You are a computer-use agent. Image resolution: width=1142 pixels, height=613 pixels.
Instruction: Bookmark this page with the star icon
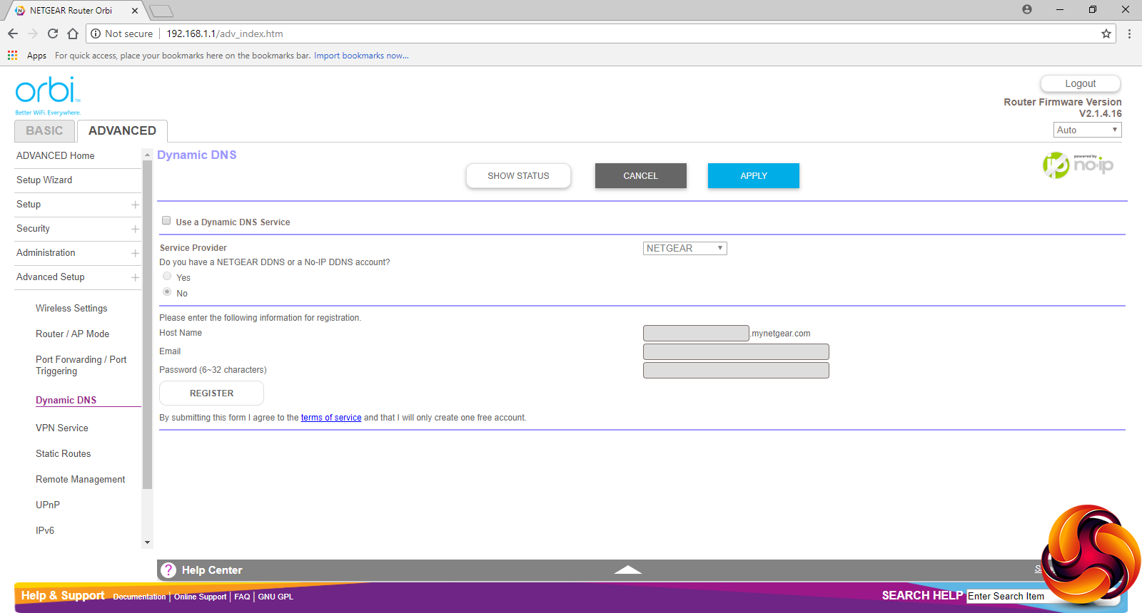pyautogui.click(x=1106, y=34)
